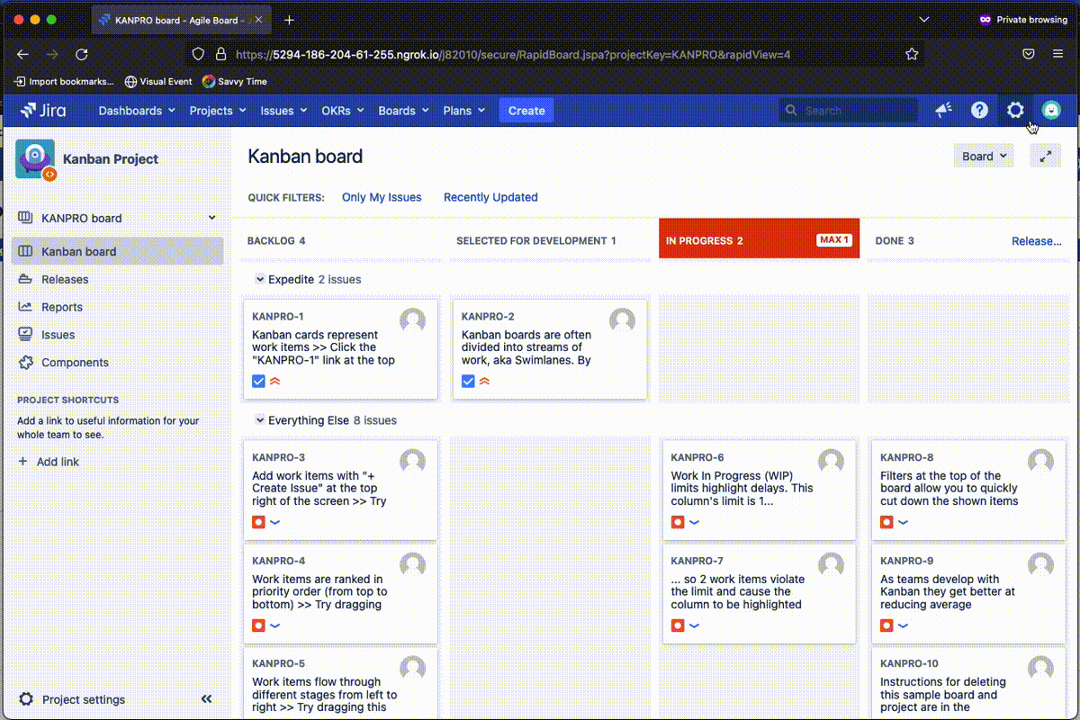The width and height of the screenshot is (1080, 720).
Task: Open Jira Help via the question mark icon
Action: (x=979, y=110)
